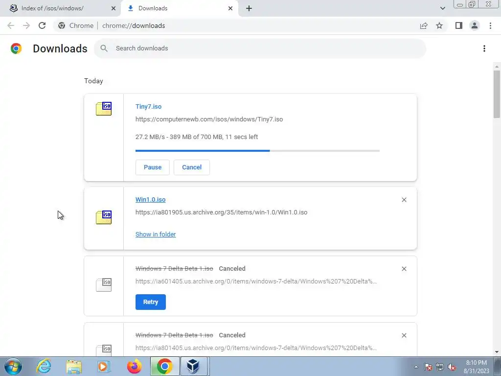Reload the downloads page
Viewport: 501px width, 376px height.
[42, 25]
